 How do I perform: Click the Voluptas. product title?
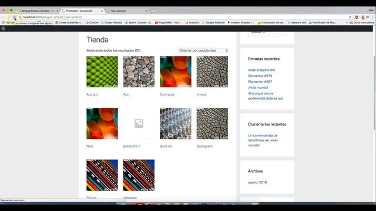130,198
